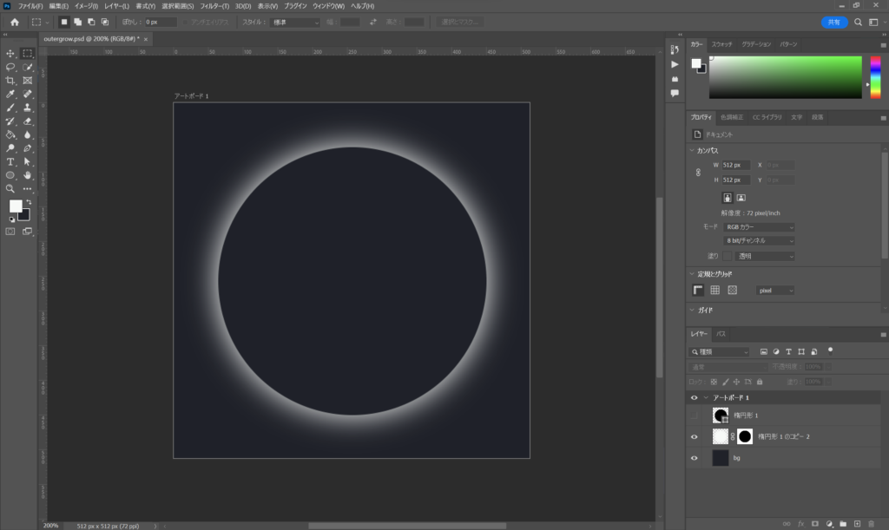Open the 8 bit/チャンネル dropdown
This screenshot has height=530, width=889.
click(760, 240)
